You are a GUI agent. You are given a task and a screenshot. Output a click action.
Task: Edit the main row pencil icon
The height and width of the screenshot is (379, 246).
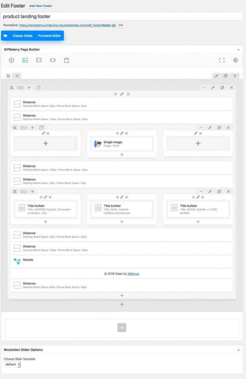coord(213,88)
